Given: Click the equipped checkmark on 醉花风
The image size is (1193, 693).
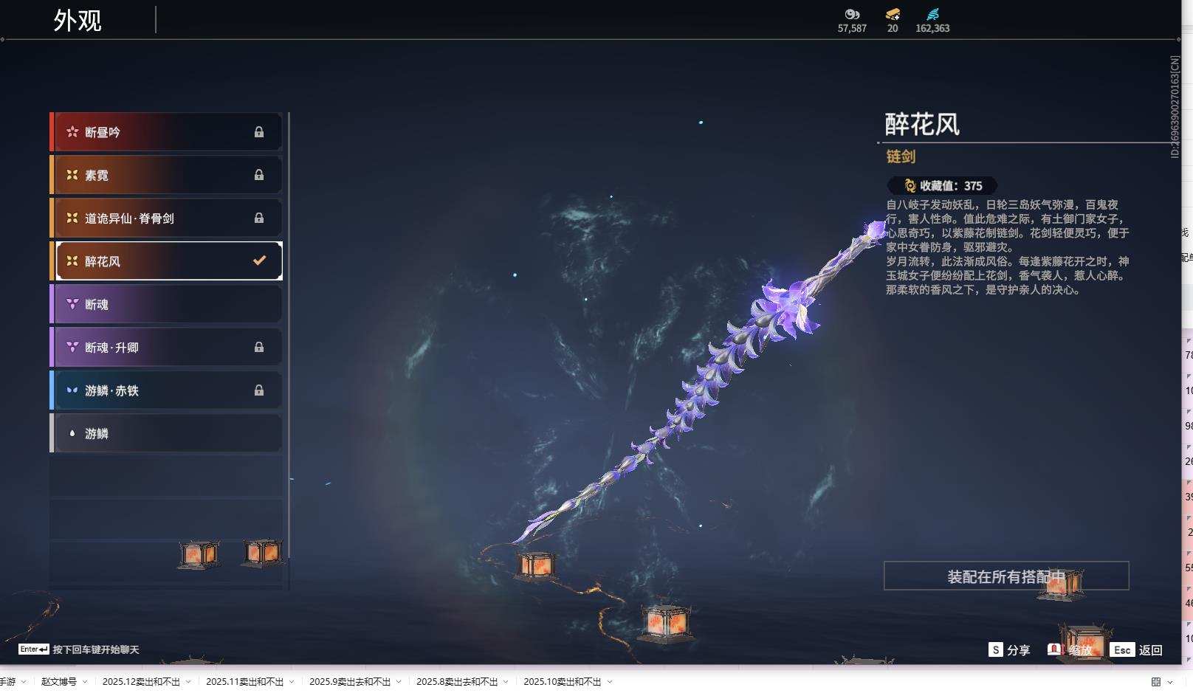Looking at the screenshot, I should [259, 261].
